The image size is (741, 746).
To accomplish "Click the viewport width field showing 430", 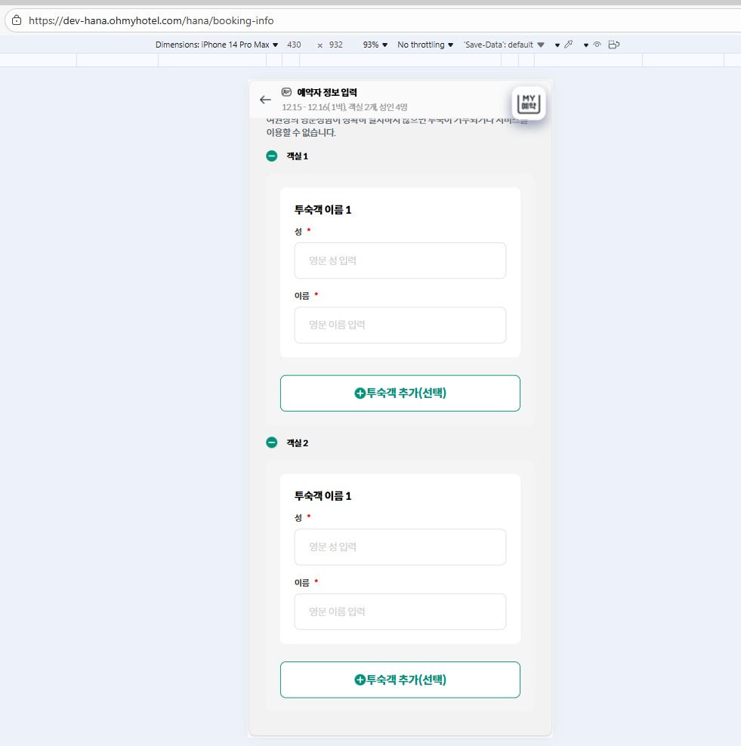I will coord(294,45).
